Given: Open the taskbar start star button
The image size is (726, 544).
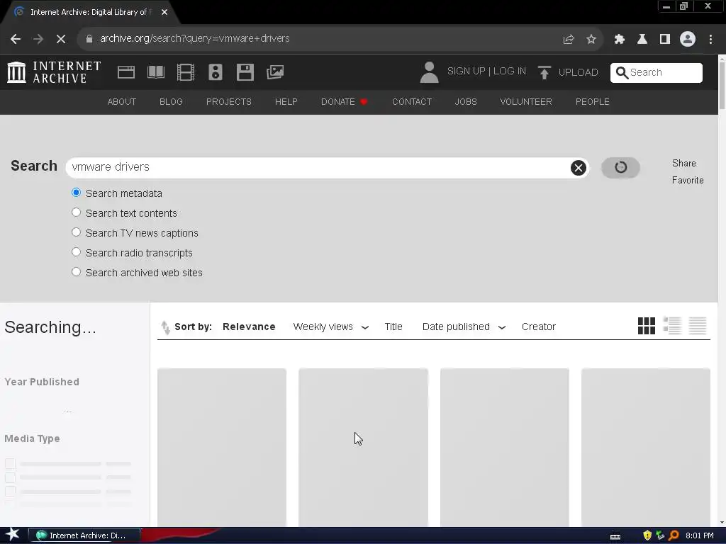Looking at the screenshot, I should [13, 535].
